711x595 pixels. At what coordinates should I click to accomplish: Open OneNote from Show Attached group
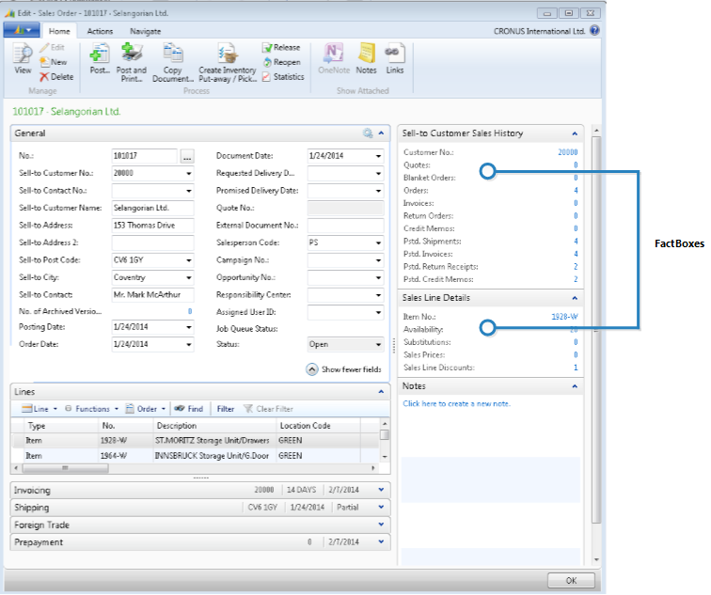point(334,55)
